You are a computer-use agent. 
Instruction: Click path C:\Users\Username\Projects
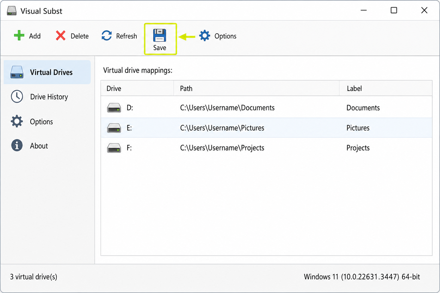pyautogui.click(x=222, y=148)
